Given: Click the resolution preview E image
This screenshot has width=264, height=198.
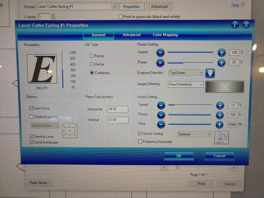Looking at the screenshot, I should 42,69.
